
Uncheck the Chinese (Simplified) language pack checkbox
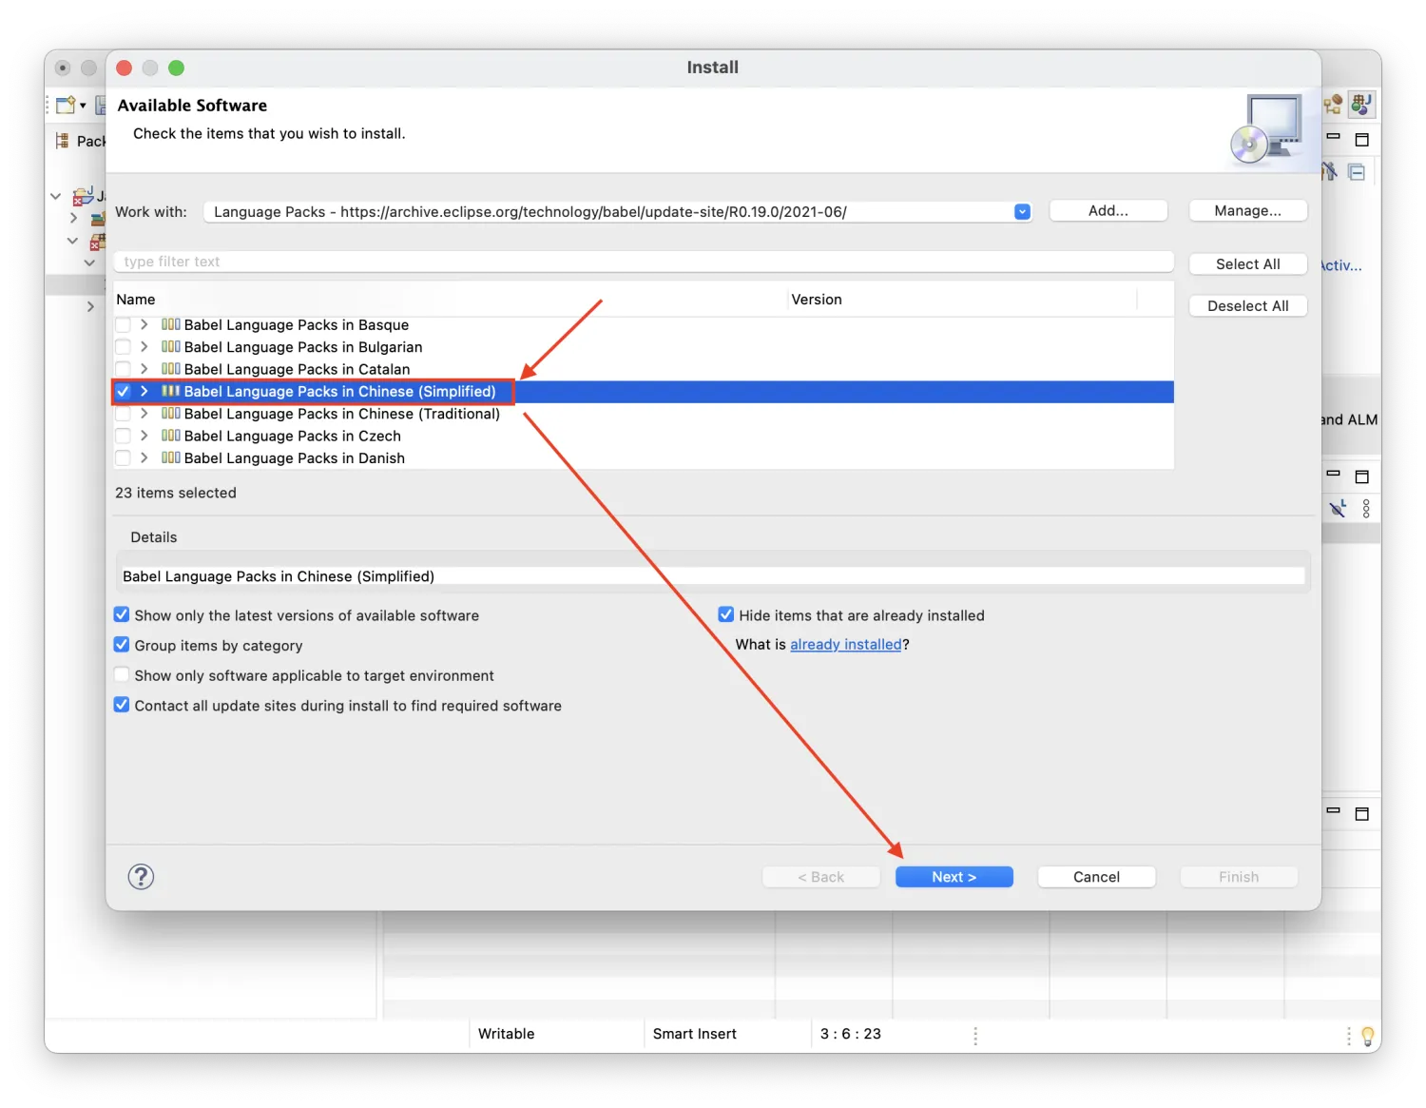click(123, 391)
